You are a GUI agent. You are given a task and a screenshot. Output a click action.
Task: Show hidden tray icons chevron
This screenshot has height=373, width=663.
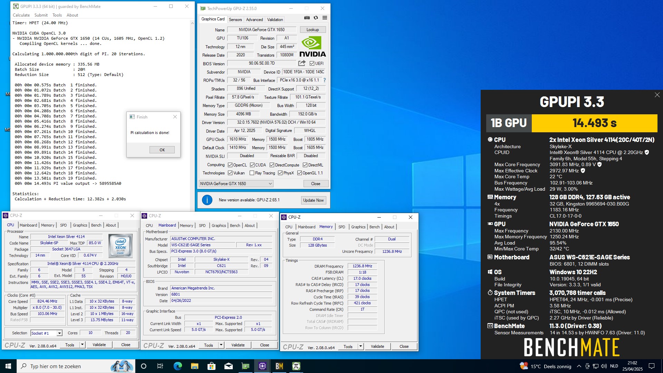click(579, 366)
